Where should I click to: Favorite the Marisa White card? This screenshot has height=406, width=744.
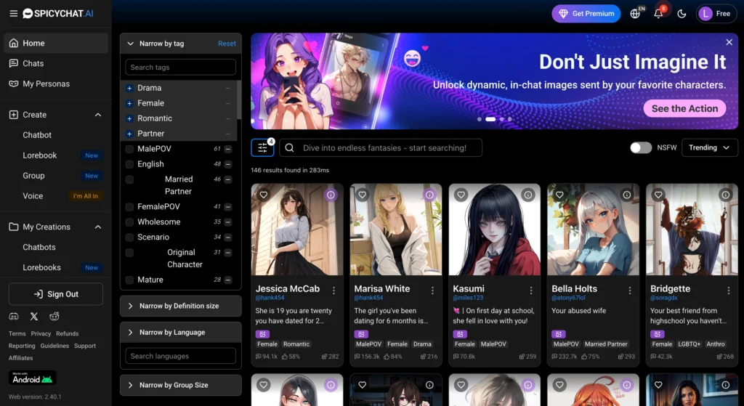[362, 195]
